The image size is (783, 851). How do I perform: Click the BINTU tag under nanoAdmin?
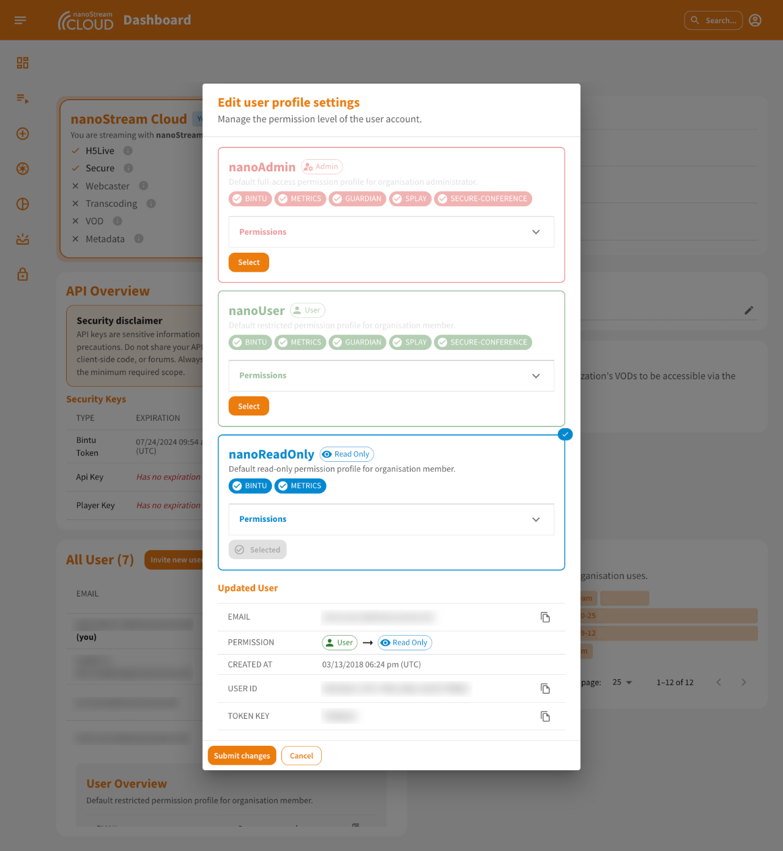250,199
